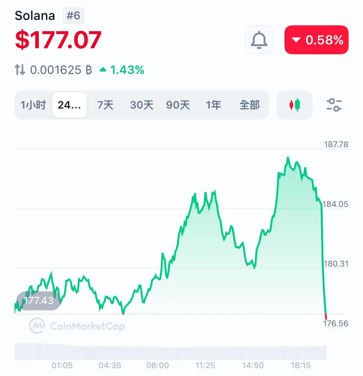This screenshot has width=363, height=376.
Task: Select the 全部 time range
Action: pos(250,105)
